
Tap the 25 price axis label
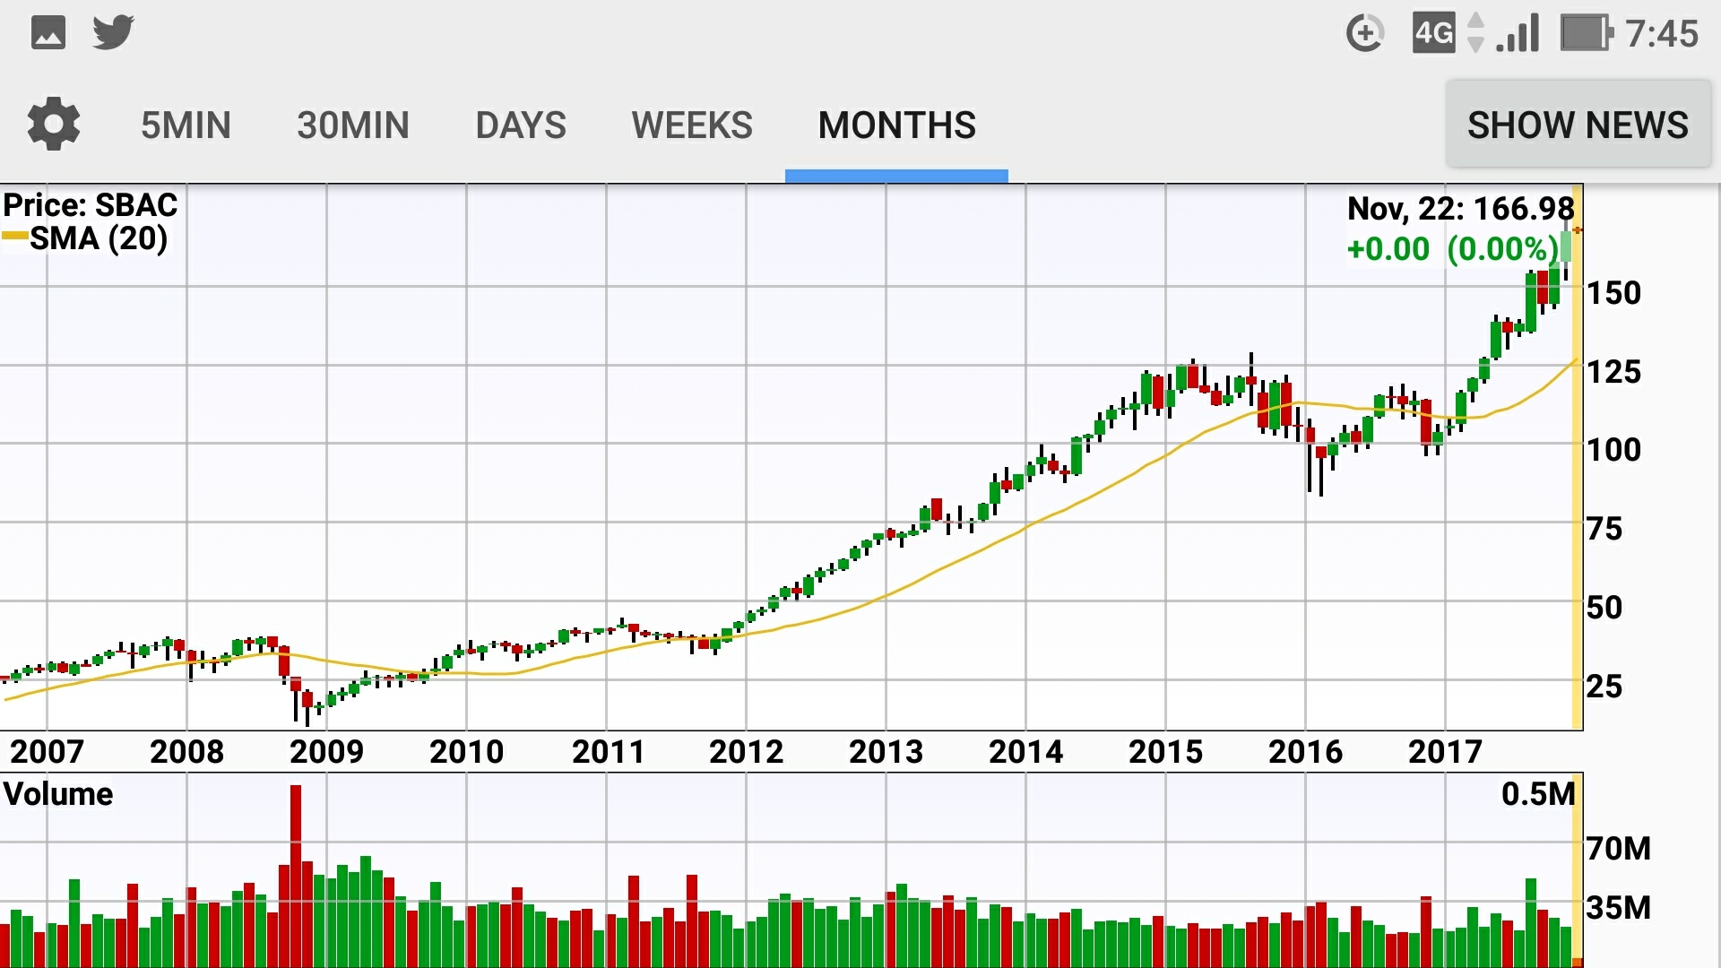1604,687
